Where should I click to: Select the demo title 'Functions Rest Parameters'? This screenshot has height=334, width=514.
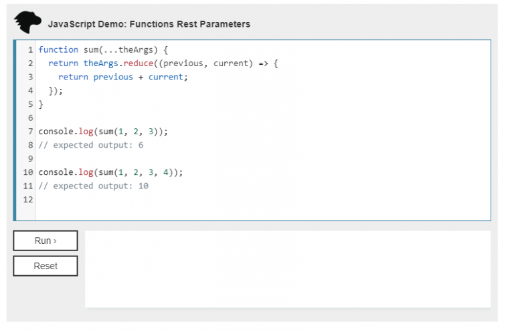(x=190, y=24)
